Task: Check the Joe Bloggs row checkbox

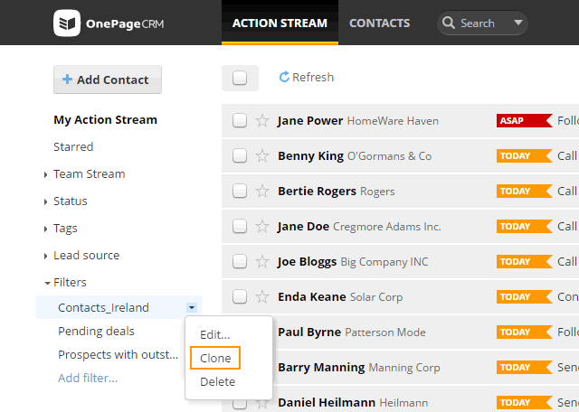Action: (240, 261)
